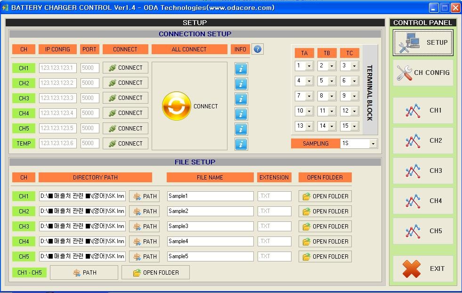Click the CH4 directory path field
This screenshot has width=462, height=293.
[82, 241]
